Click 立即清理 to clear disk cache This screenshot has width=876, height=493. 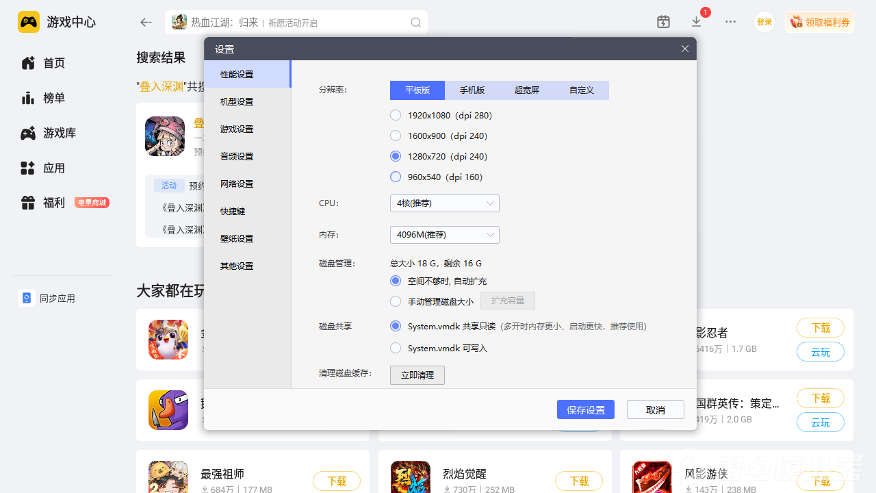417,375
